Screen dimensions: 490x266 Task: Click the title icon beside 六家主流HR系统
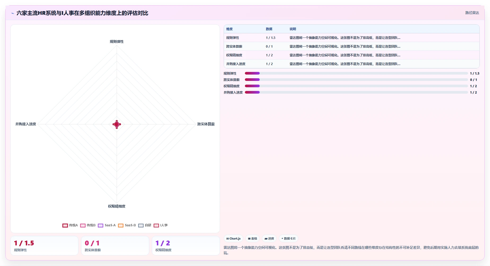12,13
